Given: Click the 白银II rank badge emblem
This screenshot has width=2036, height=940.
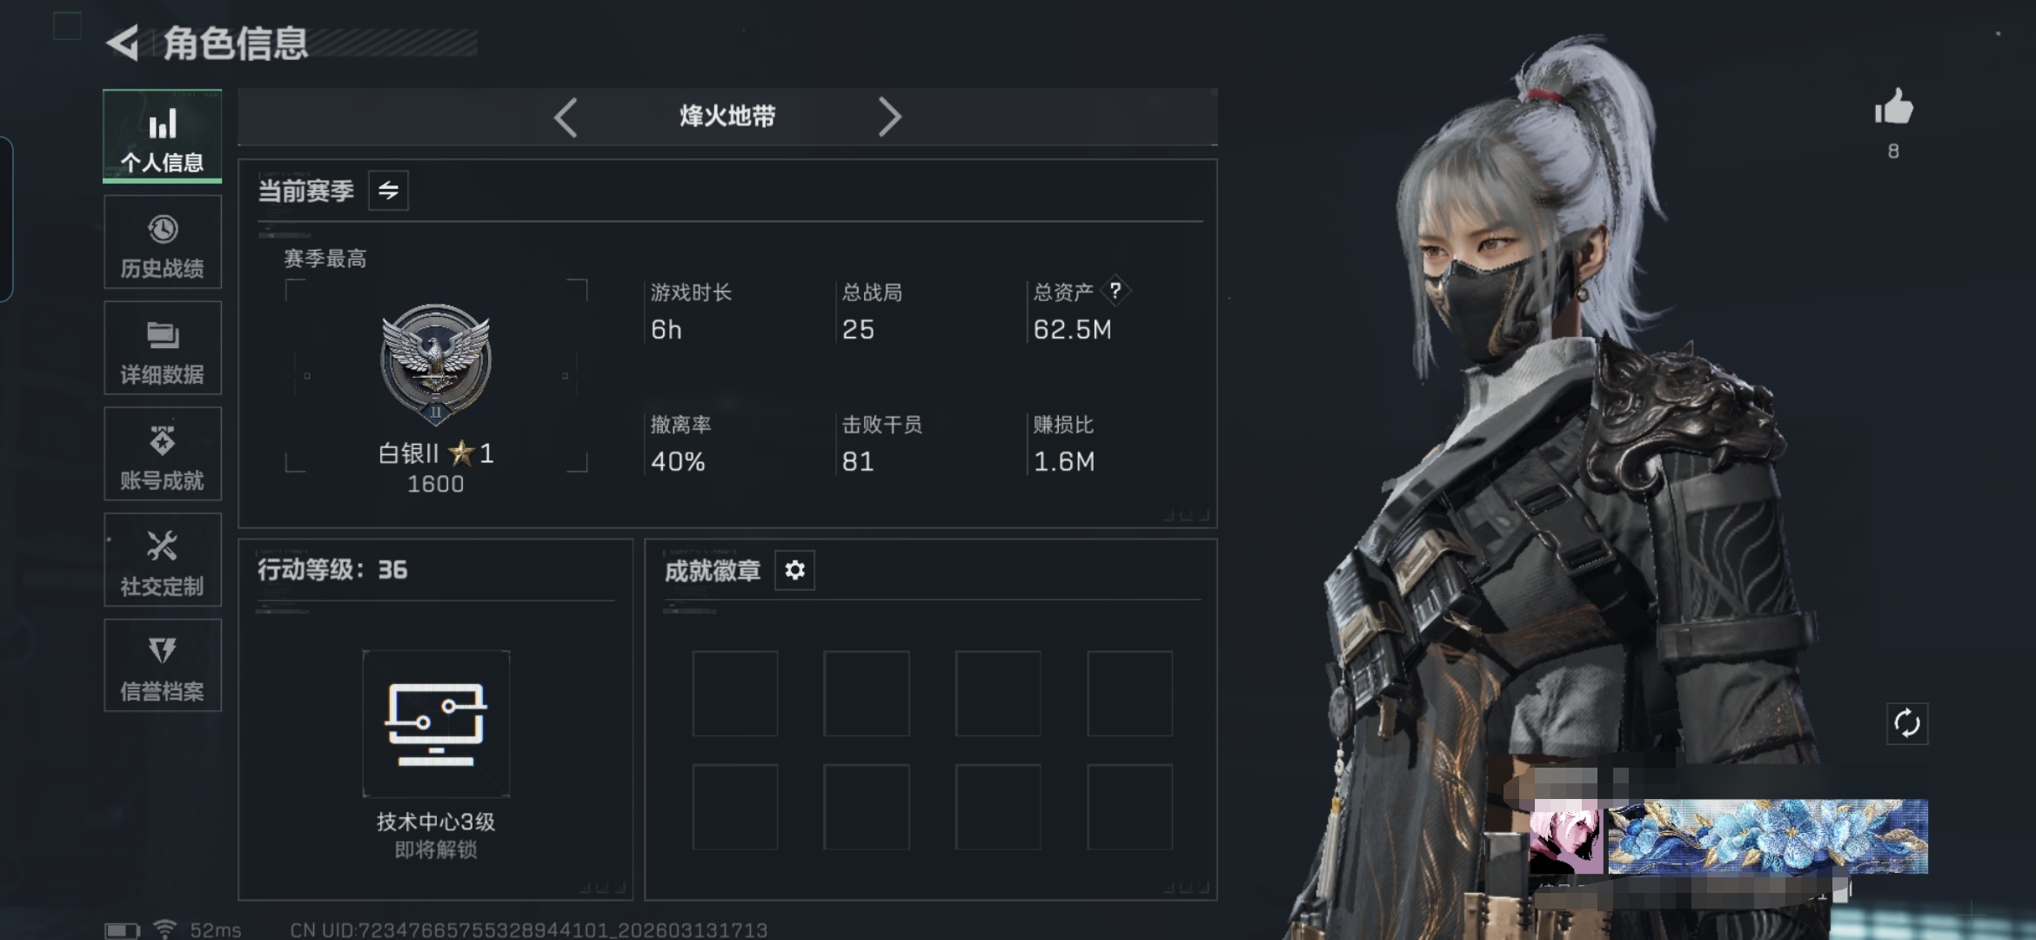Looking at the screenshot, I should point(436,362).
